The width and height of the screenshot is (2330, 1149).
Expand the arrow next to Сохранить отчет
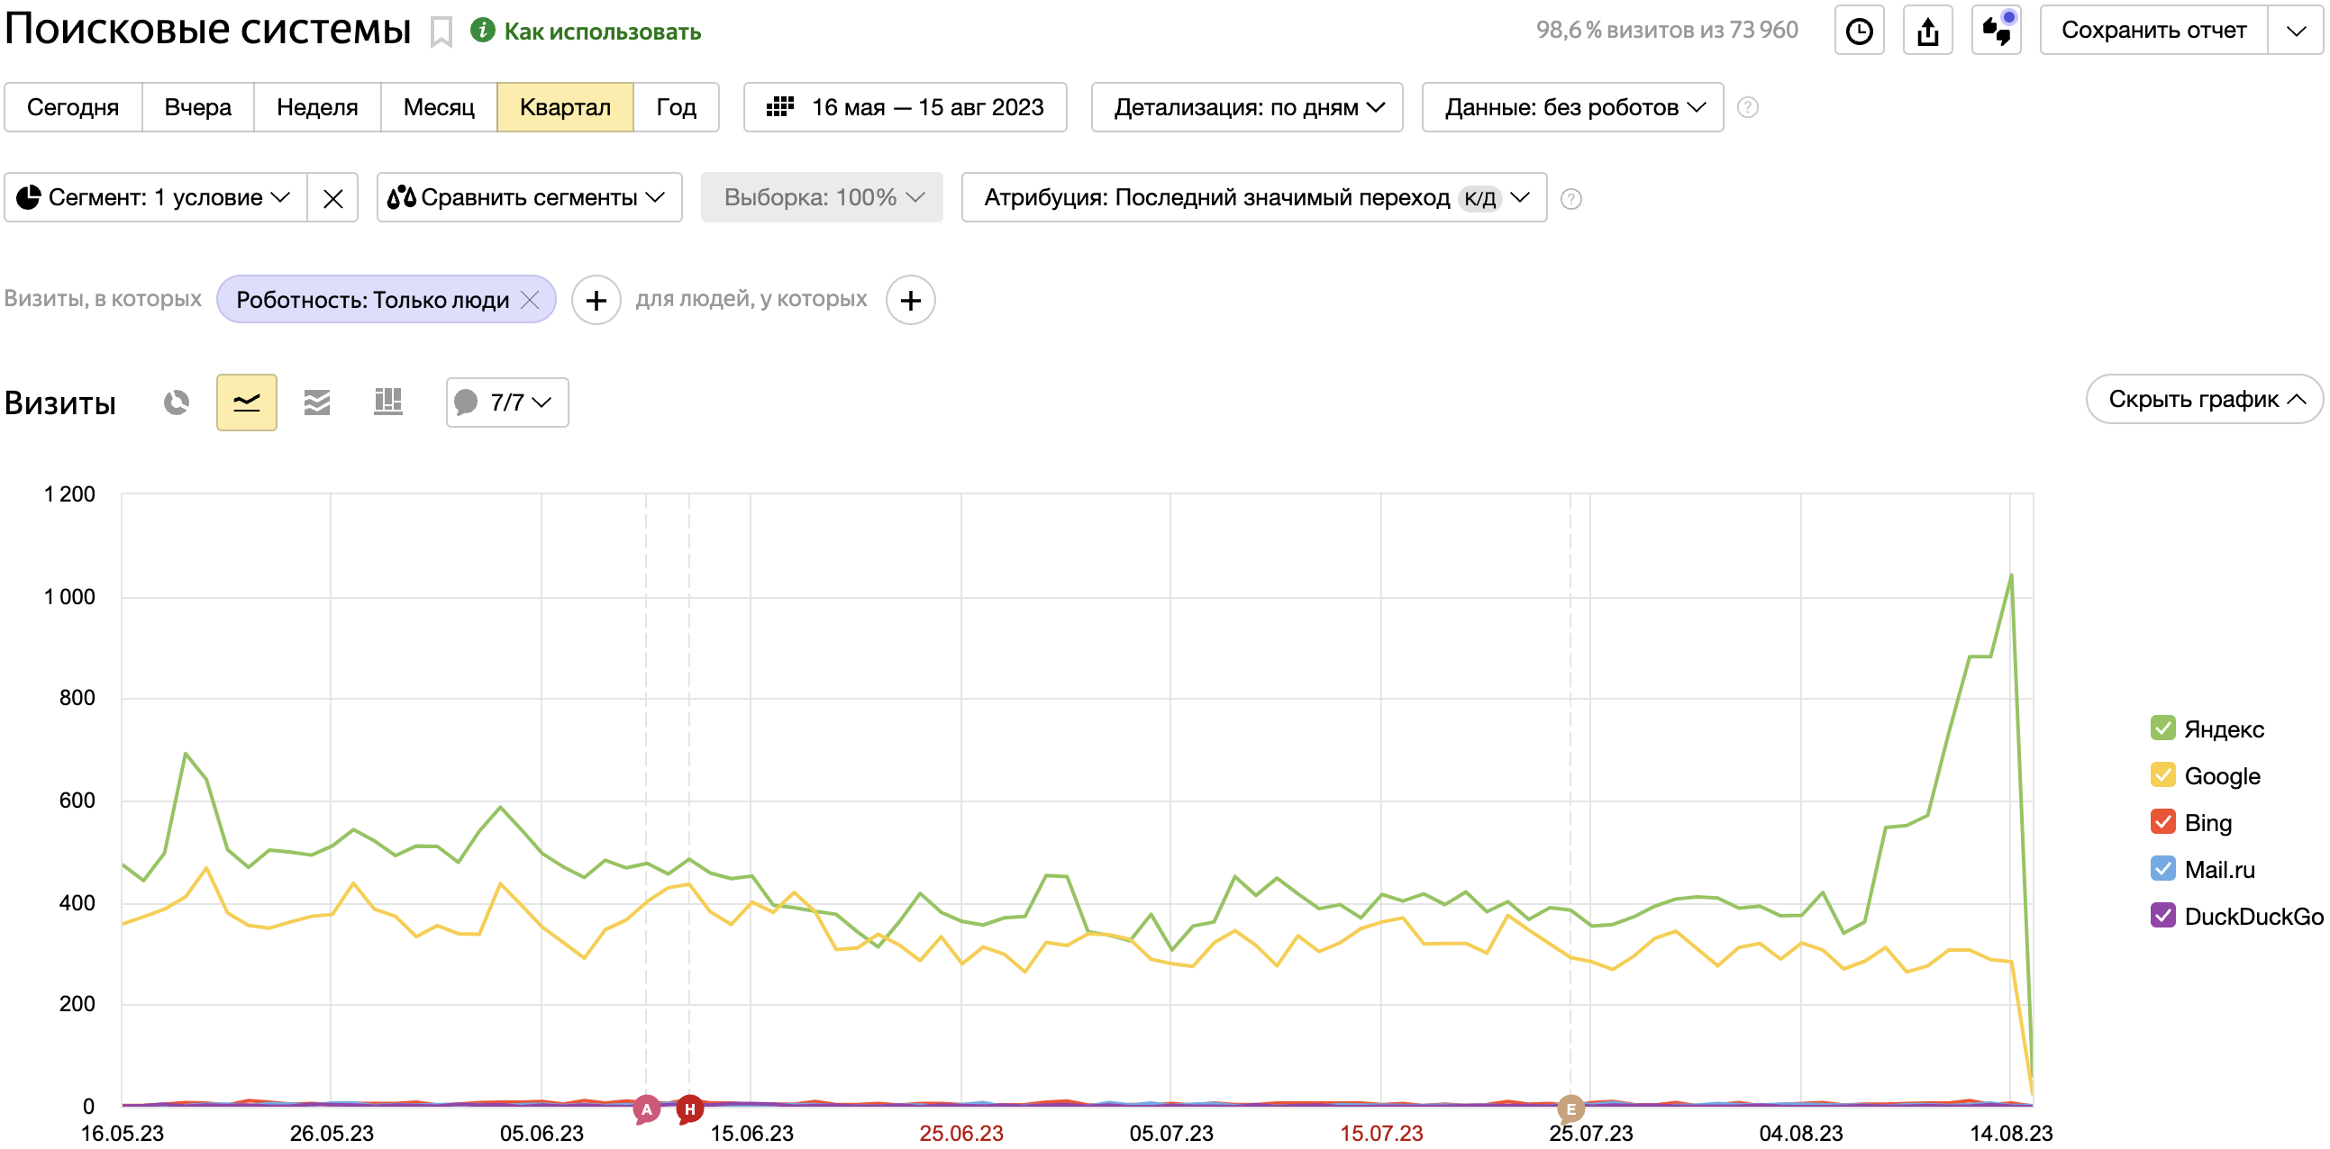tap(2296, 31)
